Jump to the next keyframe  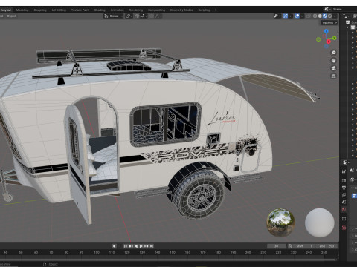point(147,246)
